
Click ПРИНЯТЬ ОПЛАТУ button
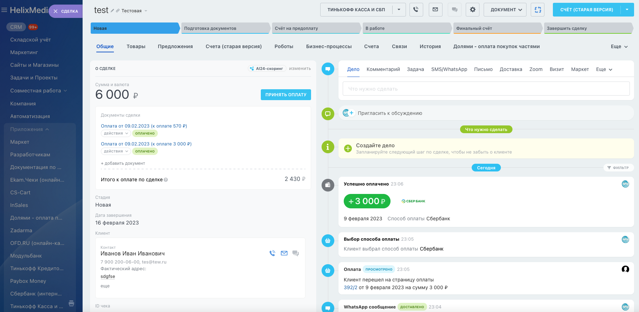[286, 95]
